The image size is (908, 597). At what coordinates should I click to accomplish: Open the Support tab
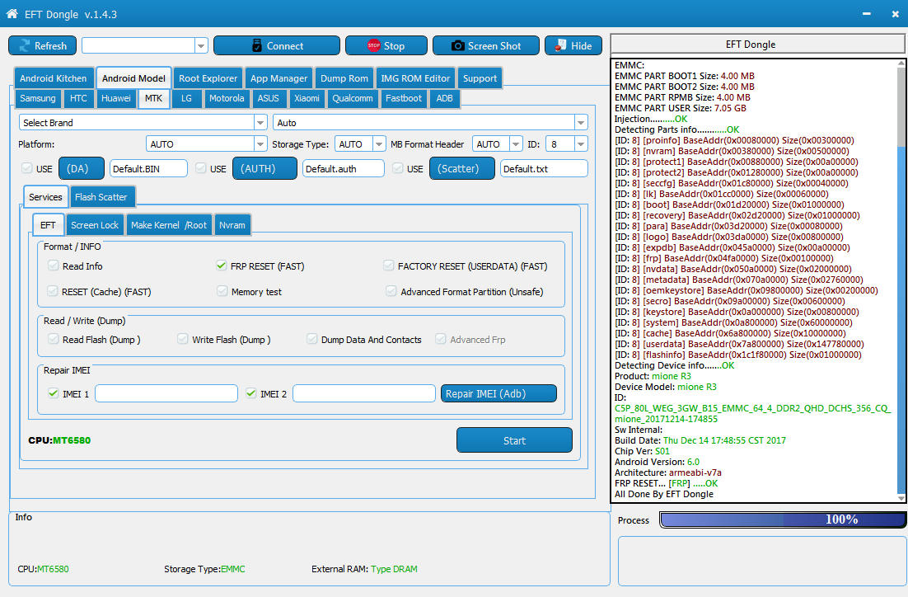(480, 78)
